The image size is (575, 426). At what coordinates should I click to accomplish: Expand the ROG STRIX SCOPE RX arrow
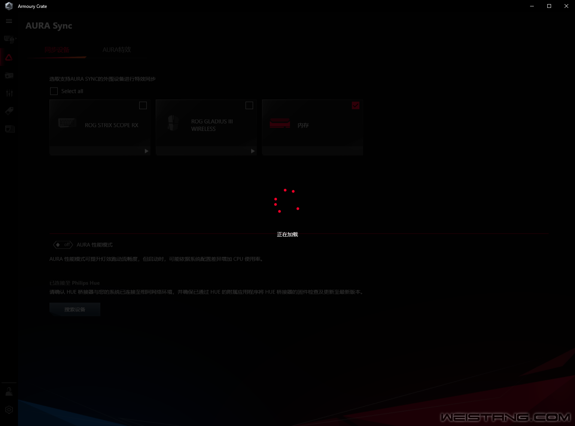coord(146,151)
